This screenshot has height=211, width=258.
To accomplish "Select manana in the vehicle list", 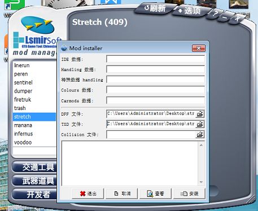I will [x=34, y=125].
